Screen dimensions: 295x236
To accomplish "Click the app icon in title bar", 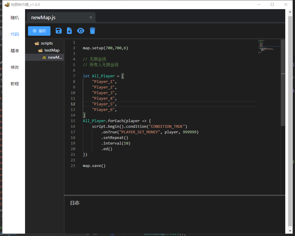I will pyautogui.click(x=7, y=5).
